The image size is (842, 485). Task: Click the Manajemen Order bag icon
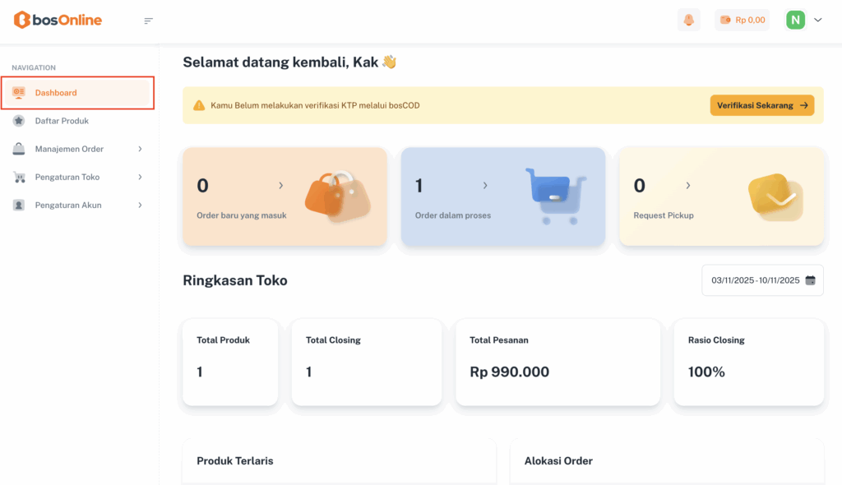click(19, 149)
